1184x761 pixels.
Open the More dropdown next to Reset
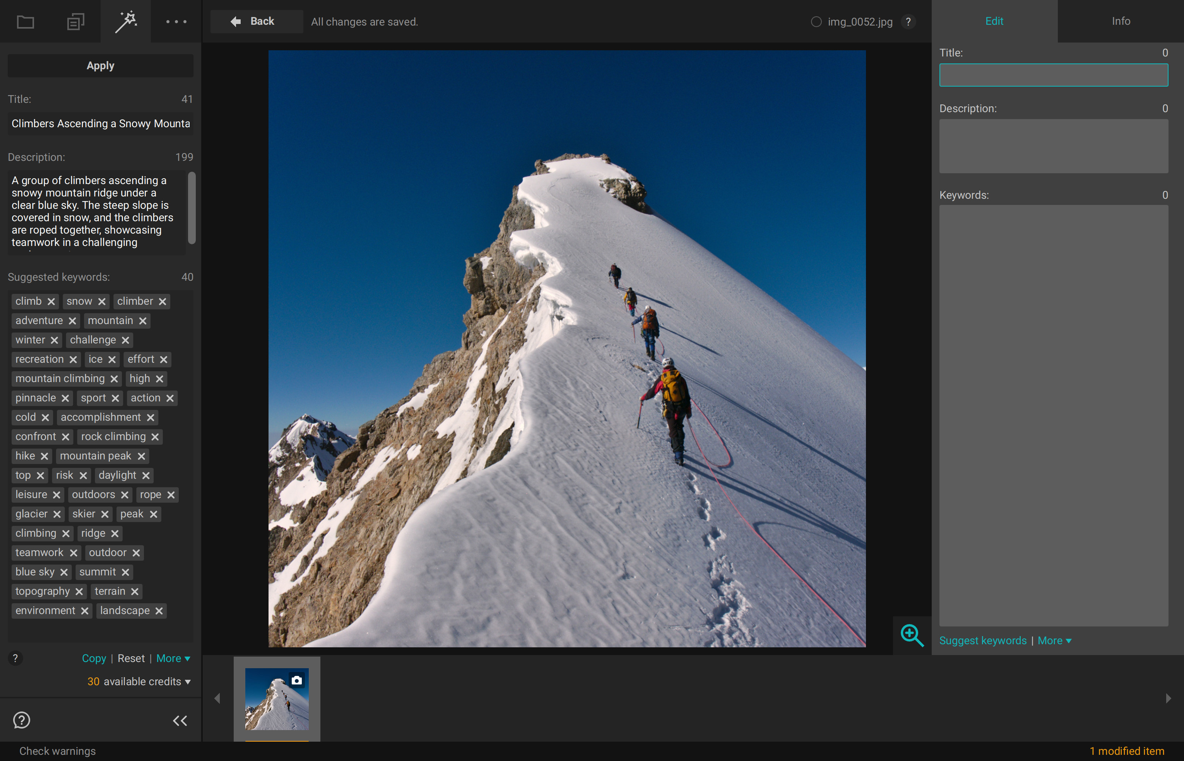(173, 658)
